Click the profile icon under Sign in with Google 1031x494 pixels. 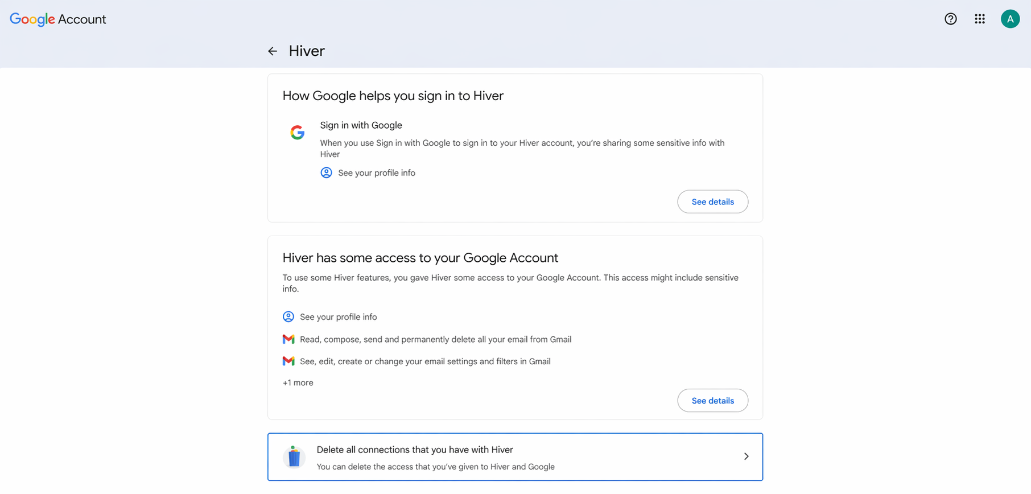[x=326, y=172]
